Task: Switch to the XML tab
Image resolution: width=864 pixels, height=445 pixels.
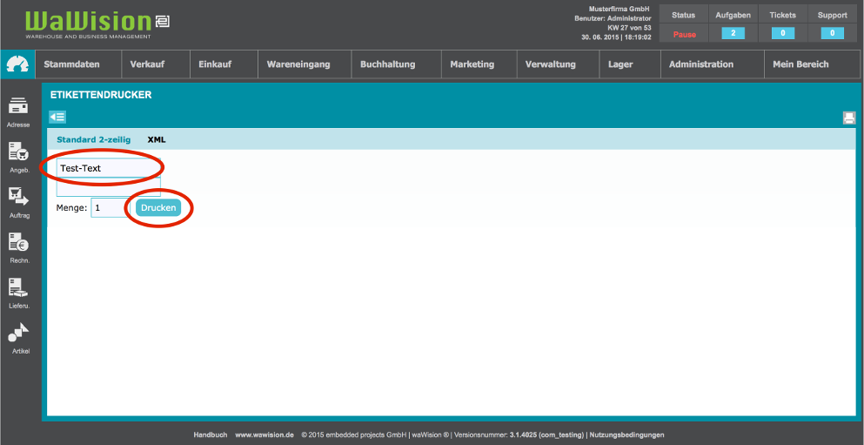Action: coord(157,139)
